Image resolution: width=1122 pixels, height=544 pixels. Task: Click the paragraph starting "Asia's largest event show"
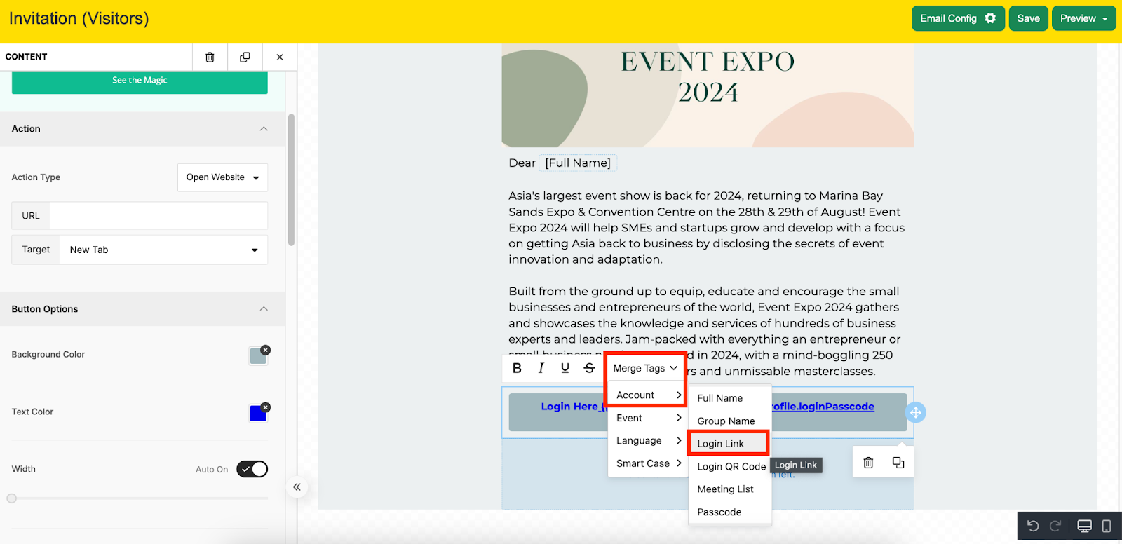(708, 228)
